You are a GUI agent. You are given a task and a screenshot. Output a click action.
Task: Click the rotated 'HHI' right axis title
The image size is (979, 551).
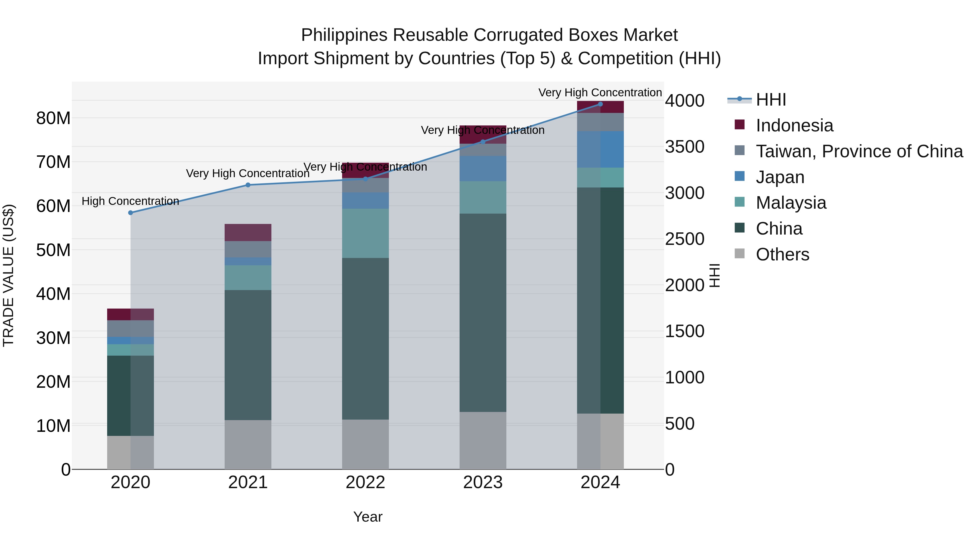[715, 275]
